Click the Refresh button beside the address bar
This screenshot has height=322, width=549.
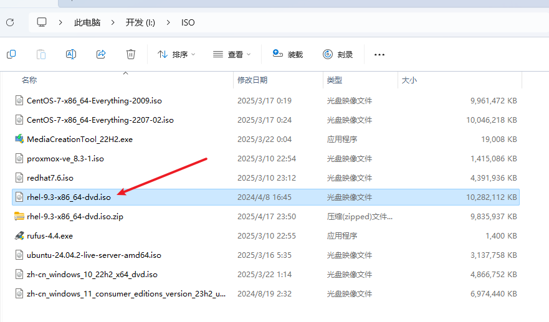(x=10, y=22)
